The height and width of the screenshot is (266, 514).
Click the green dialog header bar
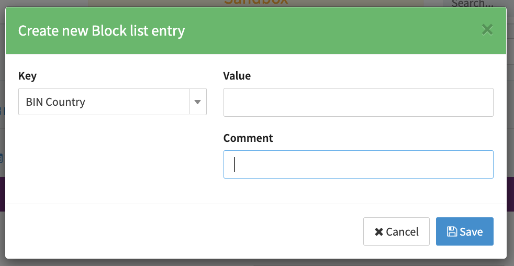[314, 31]
